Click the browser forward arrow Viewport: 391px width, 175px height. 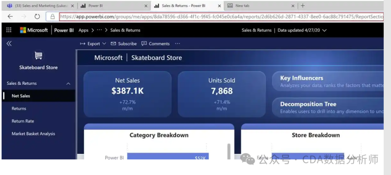24,16
